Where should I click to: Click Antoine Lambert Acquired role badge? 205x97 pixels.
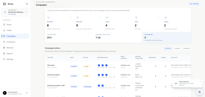pyautogui.click(x=74, y=76)
